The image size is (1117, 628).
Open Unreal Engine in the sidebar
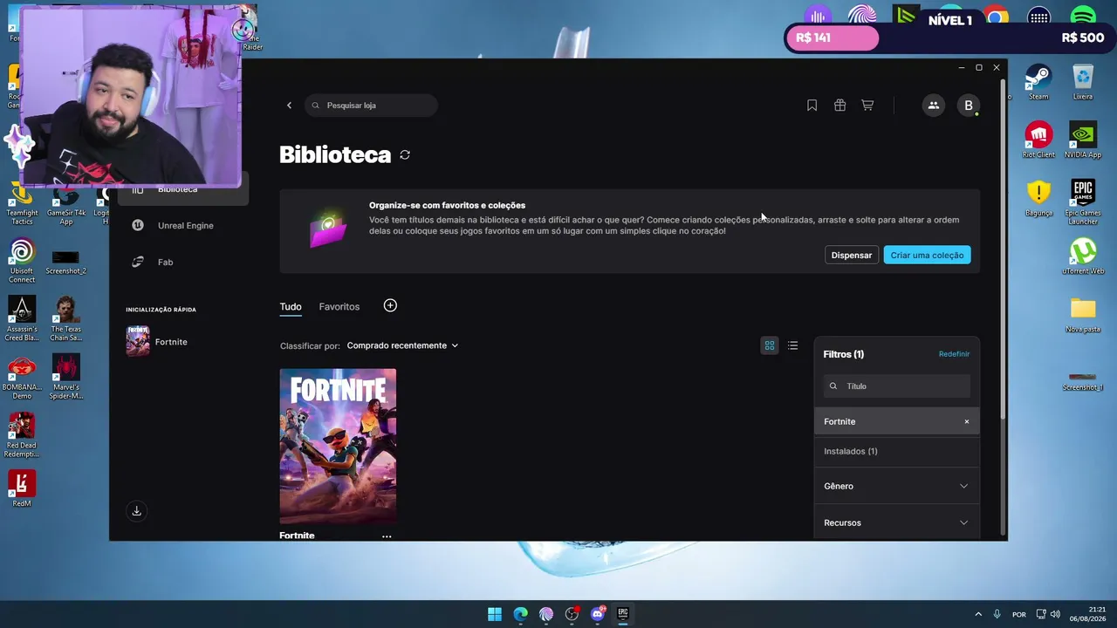pyautogui.click(x=183, y=226)
